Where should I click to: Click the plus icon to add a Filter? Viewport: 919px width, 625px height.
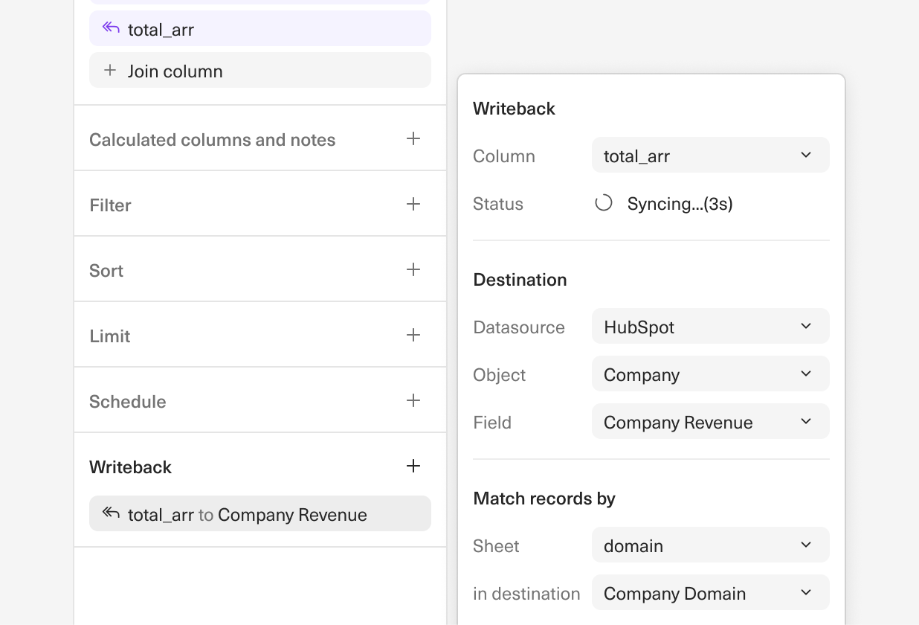413,203
